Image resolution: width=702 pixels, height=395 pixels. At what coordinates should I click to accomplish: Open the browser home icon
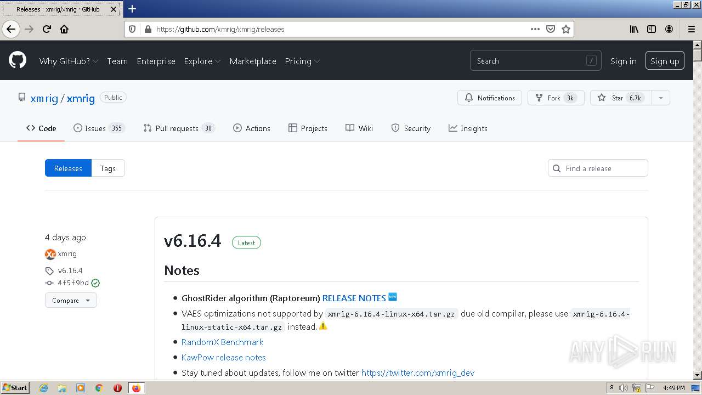64,29
